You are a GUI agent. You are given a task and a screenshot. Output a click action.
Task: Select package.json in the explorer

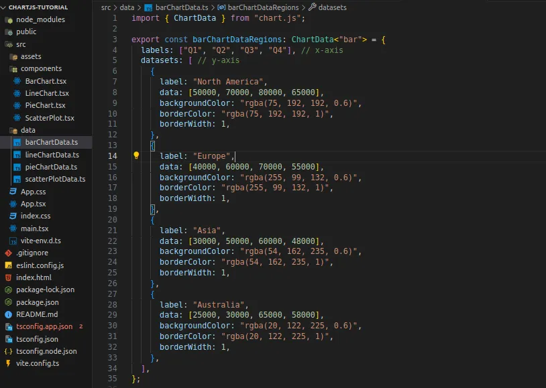click(38, 302)
